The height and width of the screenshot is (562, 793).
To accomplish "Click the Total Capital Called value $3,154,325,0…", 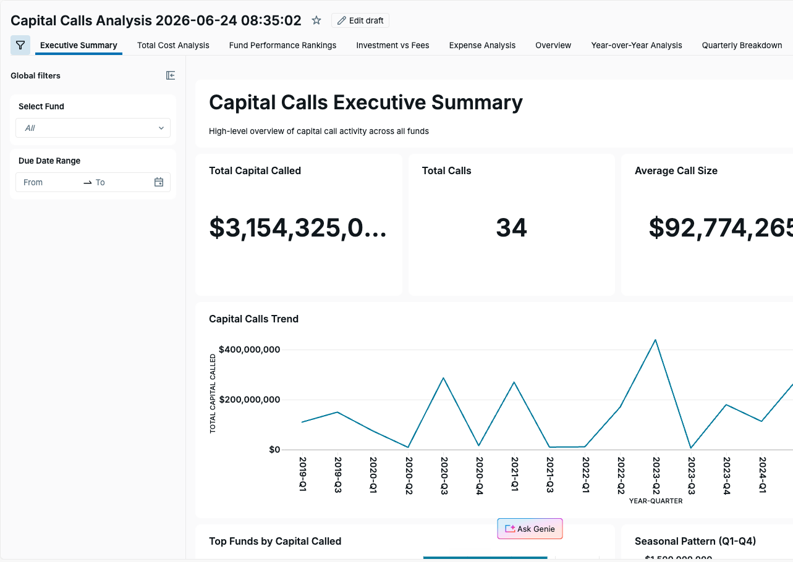I will [298, 228].
